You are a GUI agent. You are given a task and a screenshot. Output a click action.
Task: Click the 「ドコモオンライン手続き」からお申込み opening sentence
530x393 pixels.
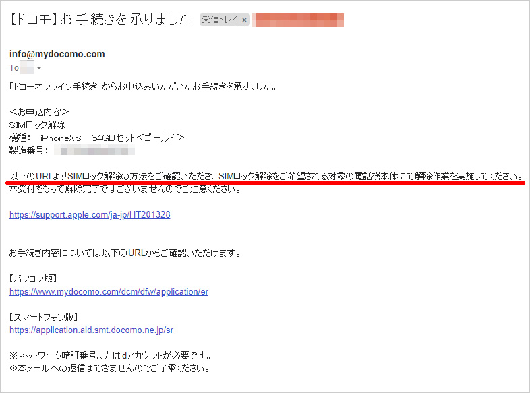(143, 87)
